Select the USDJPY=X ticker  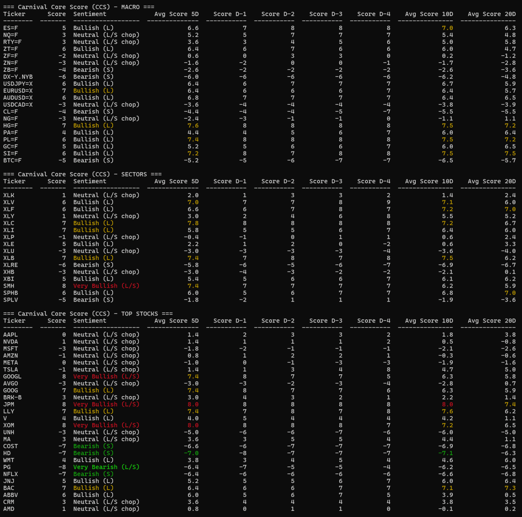pyautogui.click(x=18, y=84)
